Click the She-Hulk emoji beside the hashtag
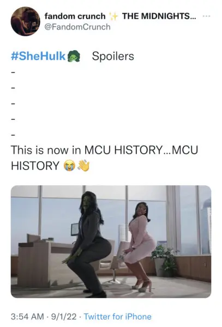The height and width of the screenshot is (327, 222). tap(74, 57)
